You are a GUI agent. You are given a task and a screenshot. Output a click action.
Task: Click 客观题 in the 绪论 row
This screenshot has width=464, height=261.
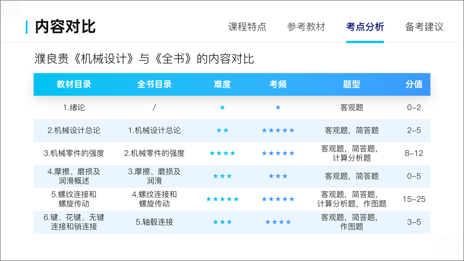coord(351,107)
